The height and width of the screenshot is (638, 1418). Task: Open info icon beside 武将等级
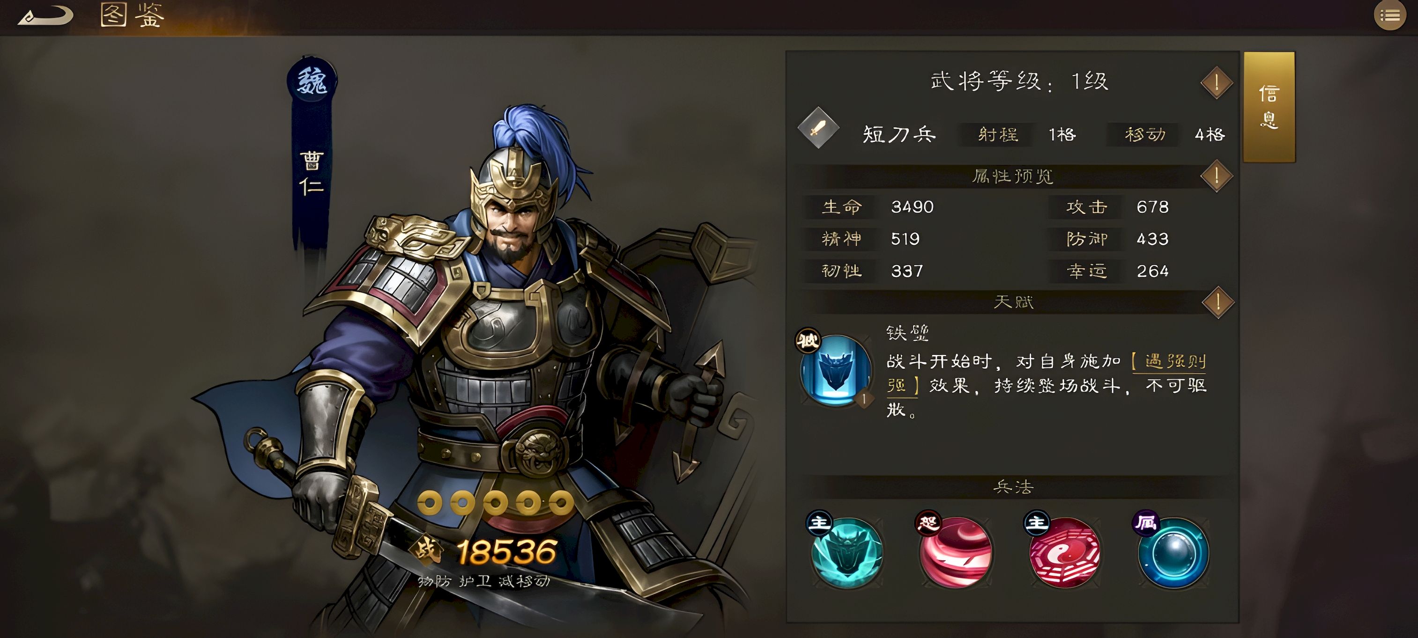(x=1217, y=83)
